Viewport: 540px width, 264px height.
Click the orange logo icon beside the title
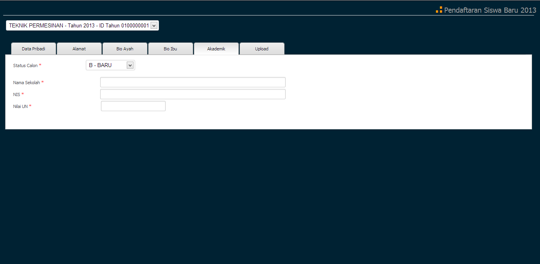(x=439, y=10)
